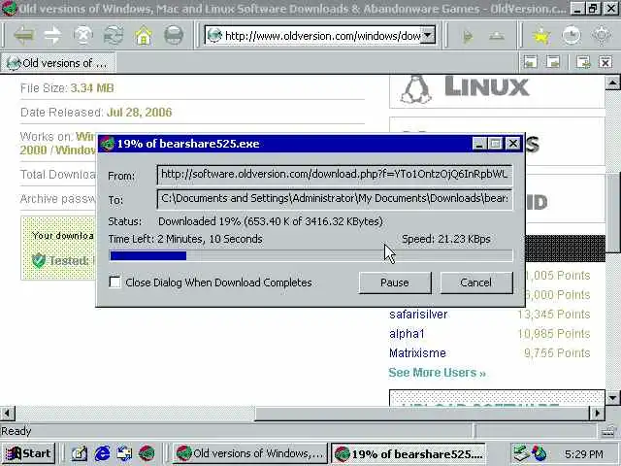
Task: Launch the browser from quick launch icon
Action: pyautogui.click(x=147, y=453)
